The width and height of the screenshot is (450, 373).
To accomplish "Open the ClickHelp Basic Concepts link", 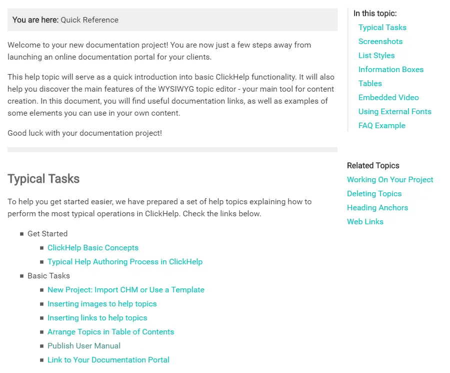I will (92, 248).
